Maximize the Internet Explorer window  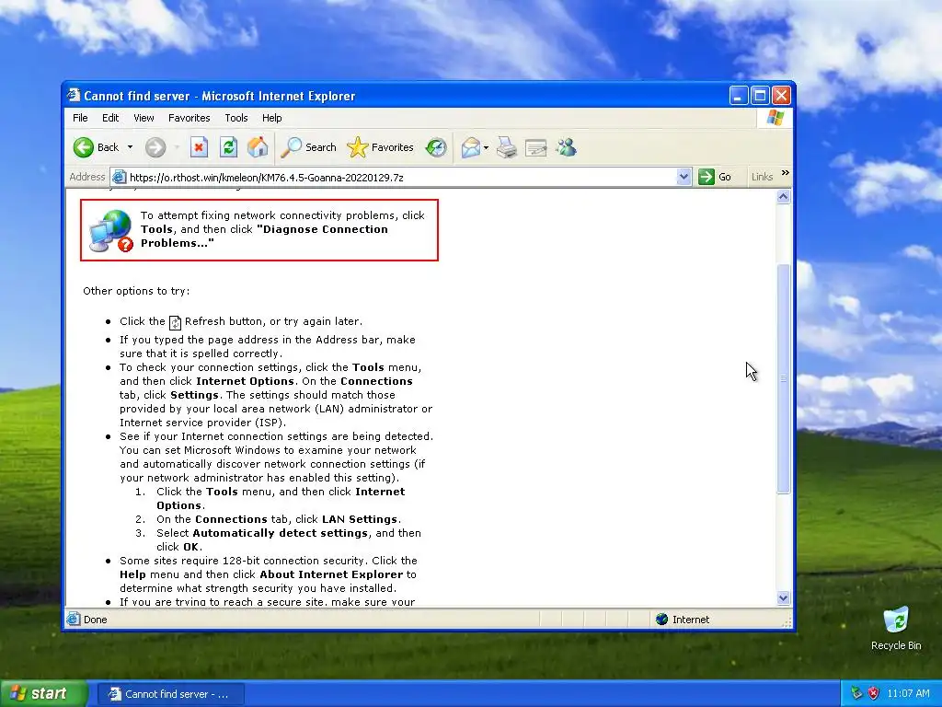[759, 95]
